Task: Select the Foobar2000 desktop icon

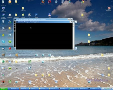Action: 10,15
